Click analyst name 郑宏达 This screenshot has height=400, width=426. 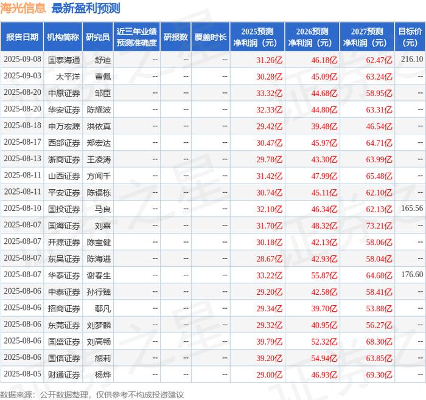click(99, 143)
